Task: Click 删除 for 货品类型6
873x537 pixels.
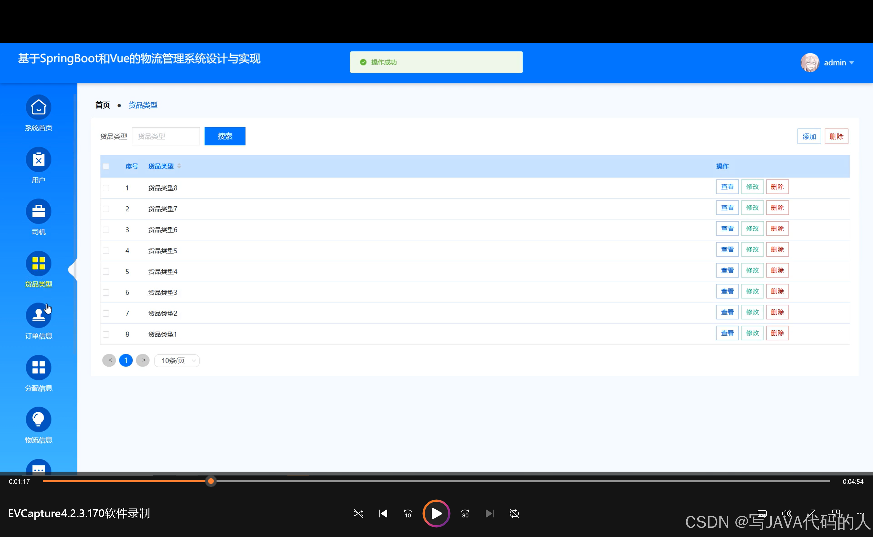Action: 777,229
